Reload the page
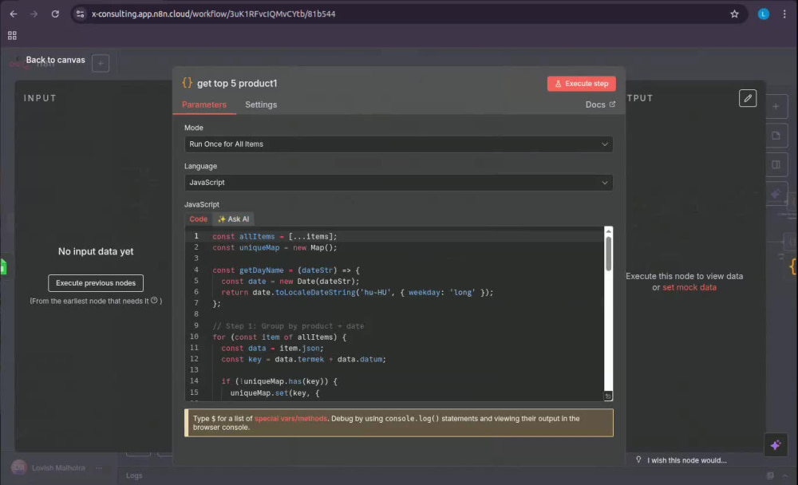798x485 pixels. (55, 14)
